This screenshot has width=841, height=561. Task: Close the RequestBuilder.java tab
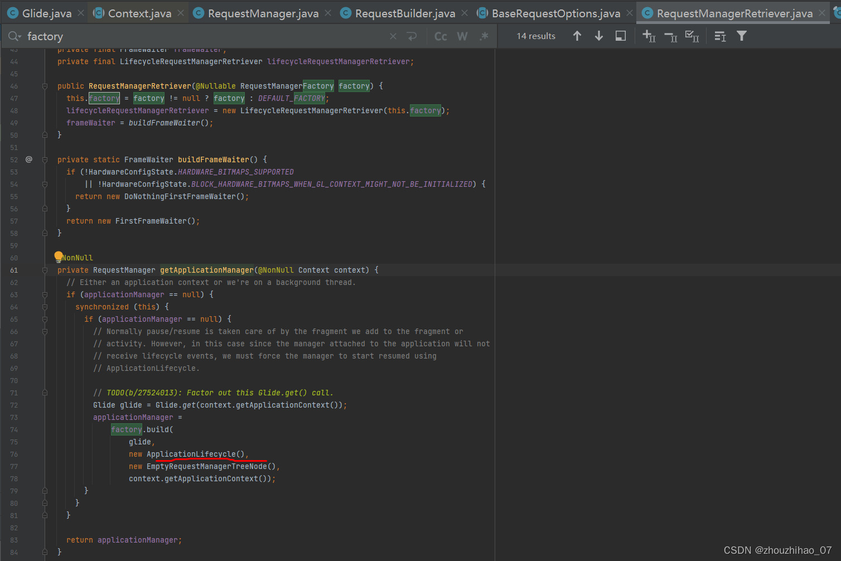click(x=465, y=13)
